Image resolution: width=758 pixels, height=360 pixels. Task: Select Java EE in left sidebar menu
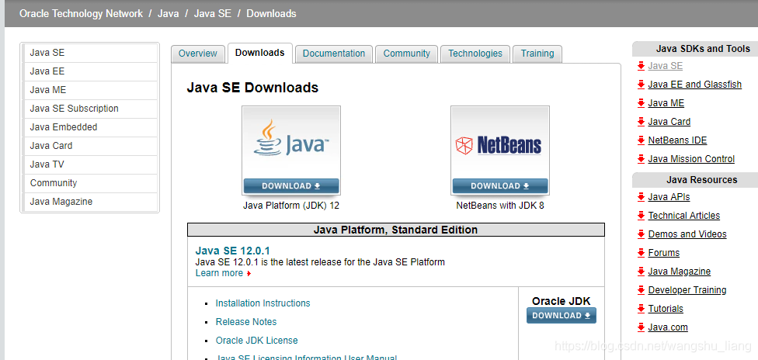click(x=91, y=71)
